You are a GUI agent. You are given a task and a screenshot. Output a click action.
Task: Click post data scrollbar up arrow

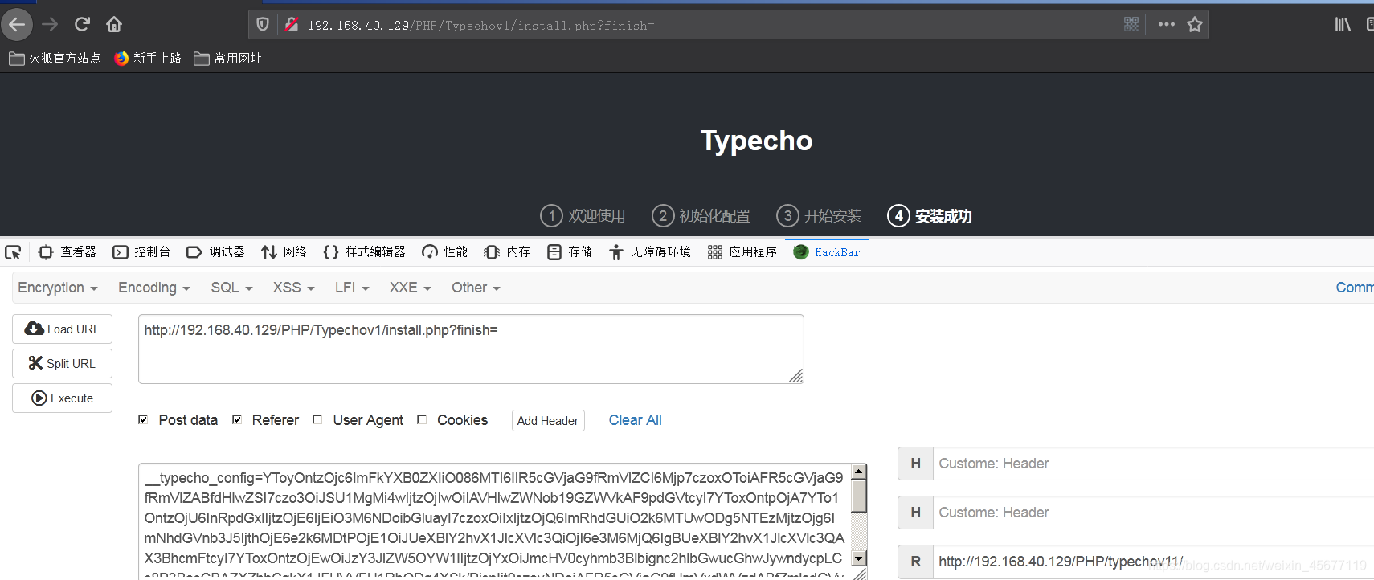[x=859, y=472]
